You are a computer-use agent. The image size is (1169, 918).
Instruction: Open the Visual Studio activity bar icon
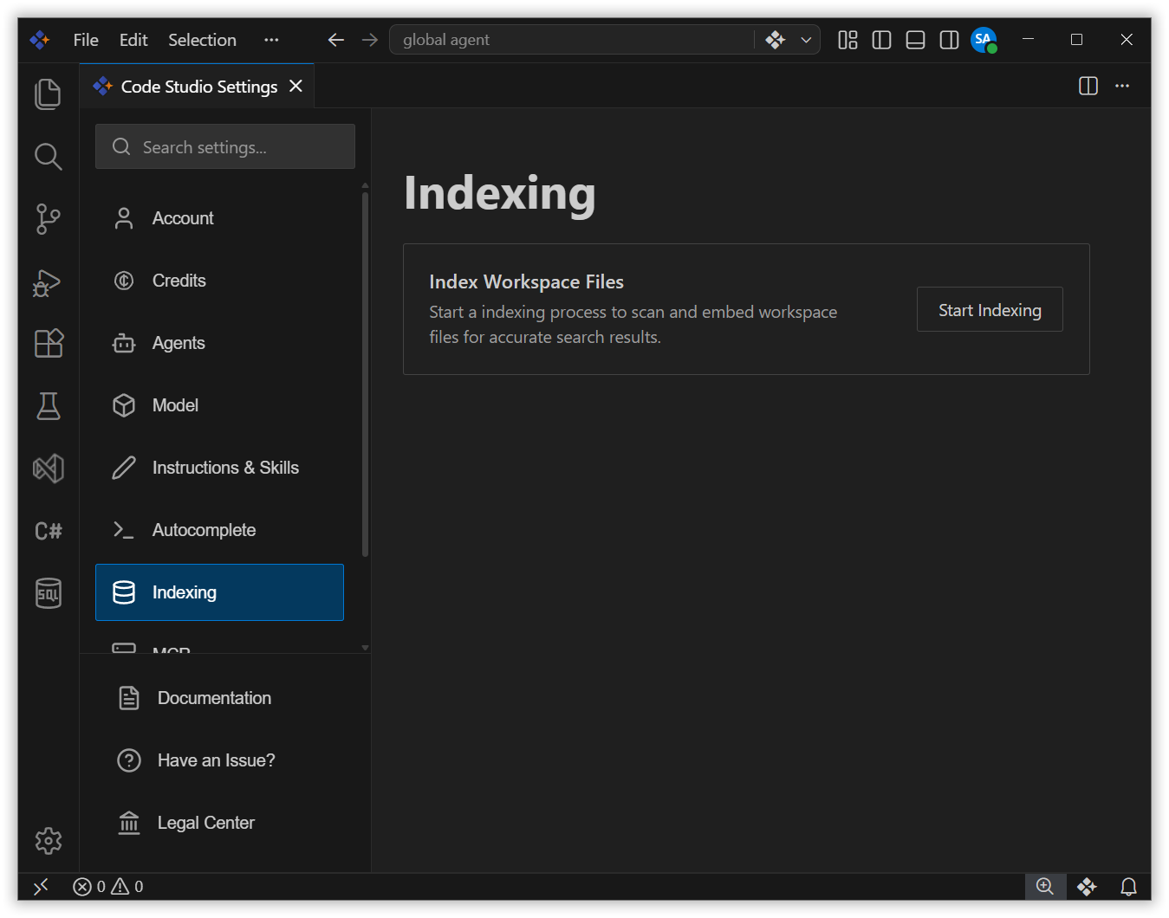pyautogui.click(x=48, y=469)
